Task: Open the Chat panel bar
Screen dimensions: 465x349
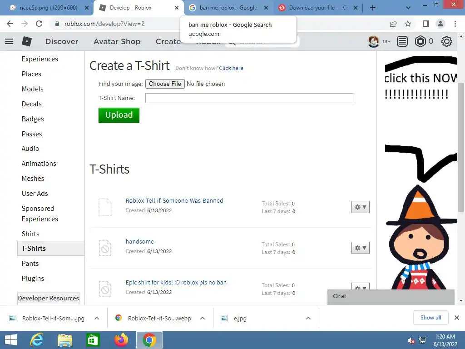Action: tap(391, 297)
